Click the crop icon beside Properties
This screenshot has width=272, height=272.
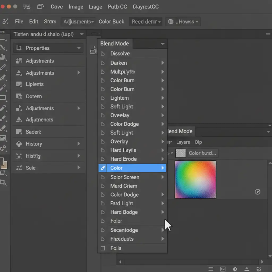point(19,48)
